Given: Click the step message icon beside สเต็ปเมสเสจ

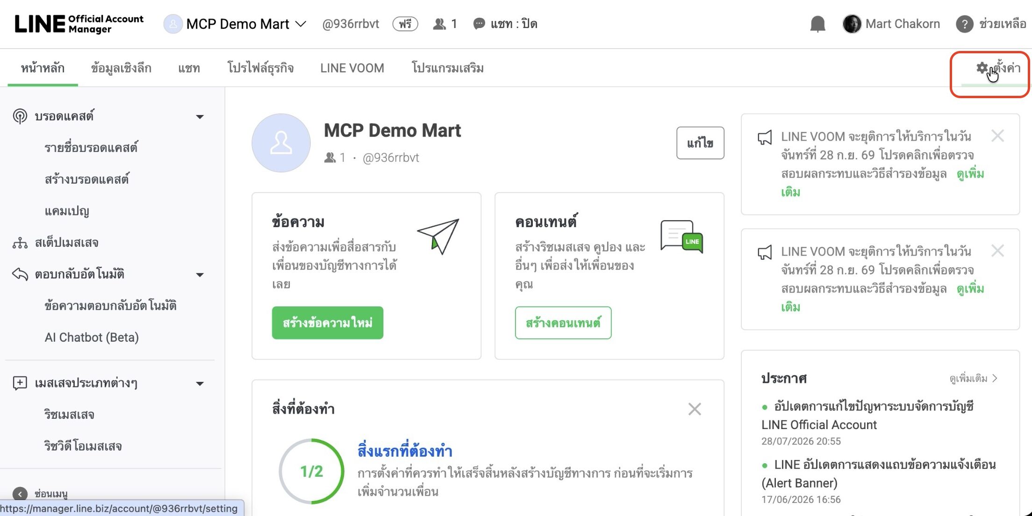Looking at the screenshot, I should 20,243.
